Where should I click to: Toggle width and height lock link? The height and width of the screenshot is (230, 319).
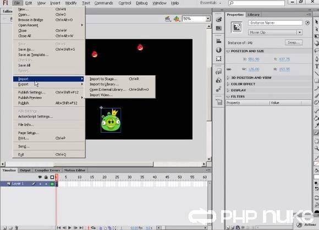coord(229,69)
